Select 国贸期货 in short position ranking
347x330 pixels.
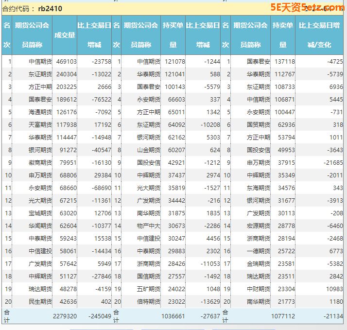pos(258,125)
